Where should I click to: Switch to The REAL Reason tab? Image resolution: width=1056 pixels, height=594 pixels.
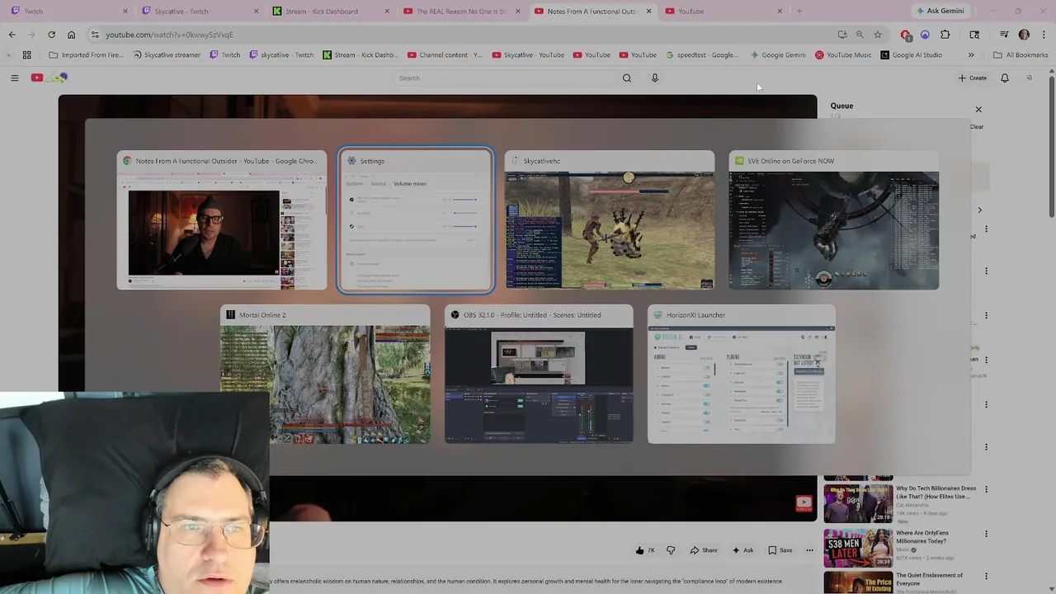coord(460,12)
